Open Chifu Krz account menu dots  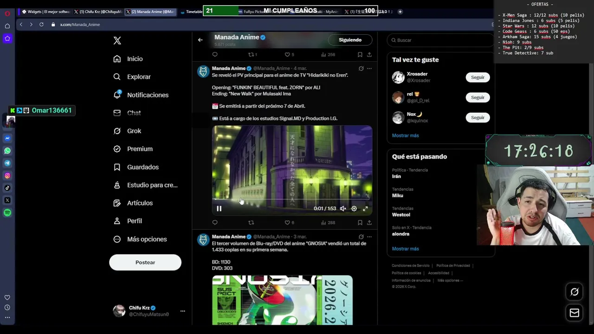point(182,311)
